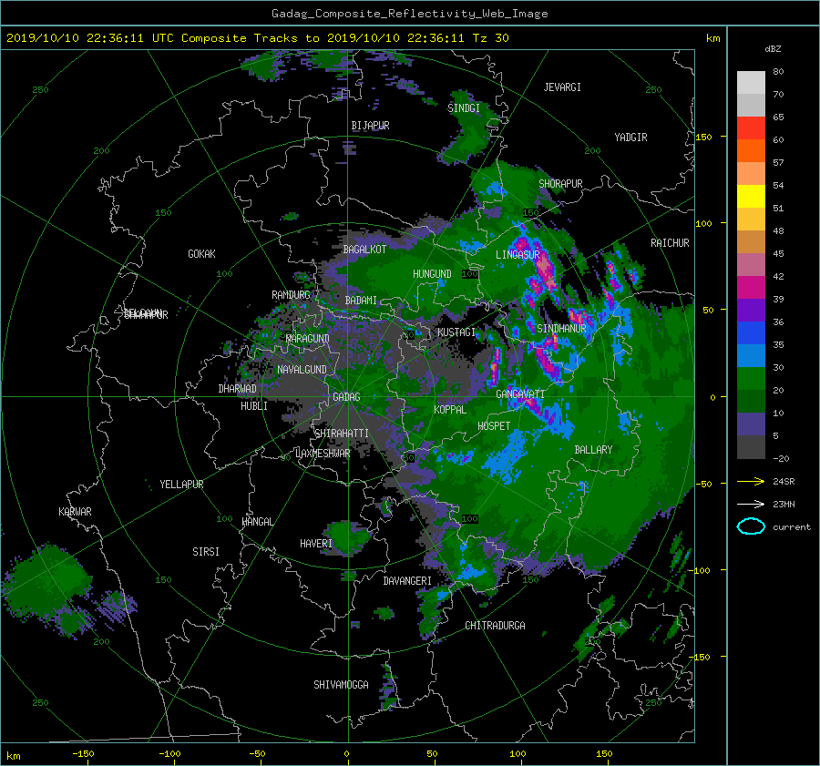Click the BALLARY city label
Viewport: 820px width, 766px height.
(x=593, y=450)
